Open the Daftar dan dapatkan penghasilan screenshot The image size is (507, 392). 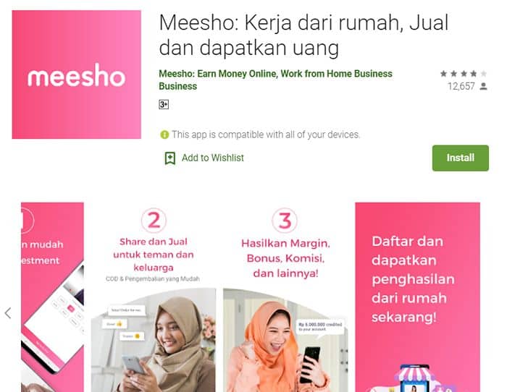(417, 297)
